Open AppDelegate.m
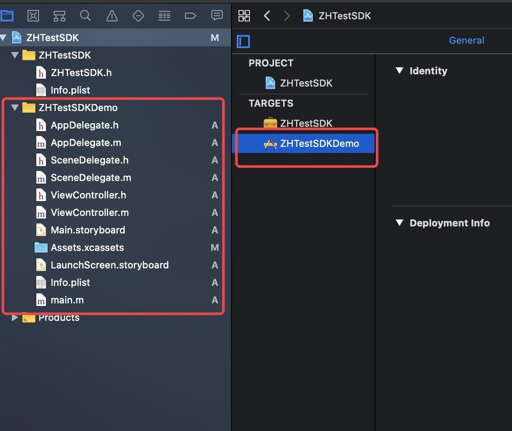The height and width of the screenshot is (431, 512). 85,143
